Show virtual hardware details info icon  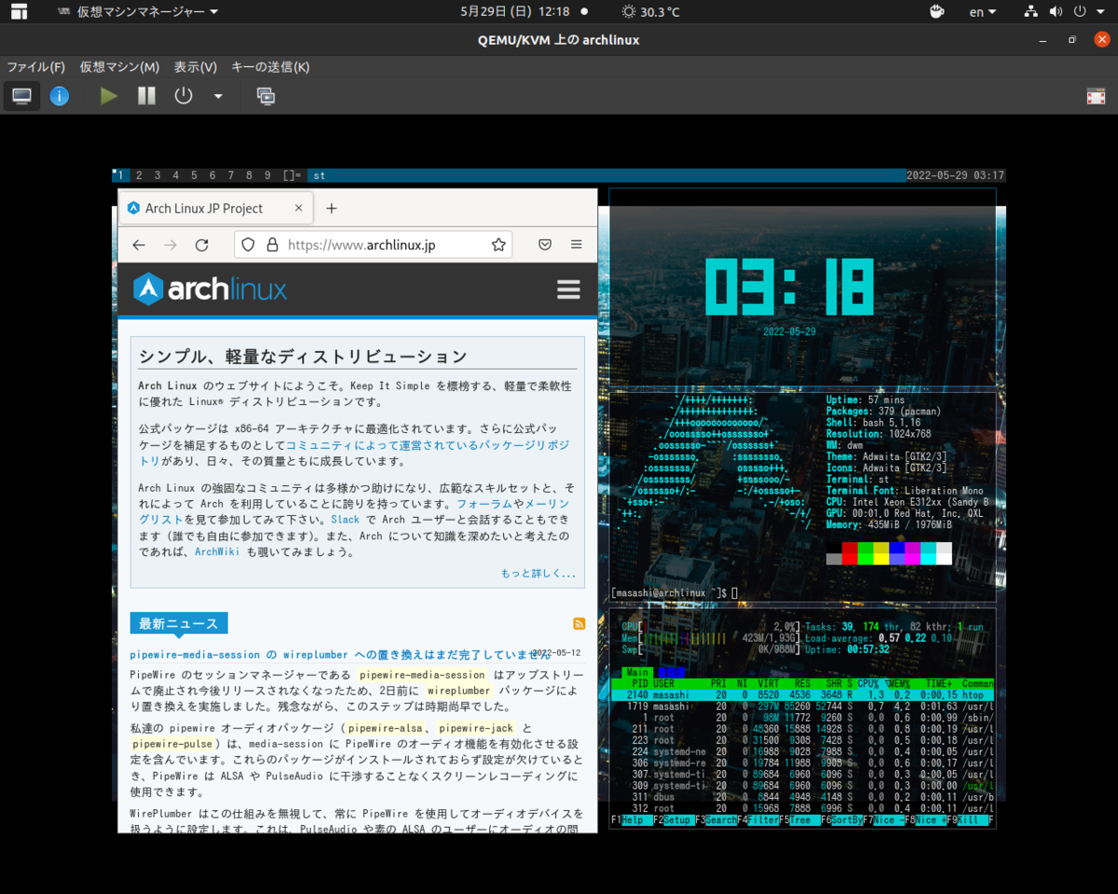tap(60, 96)
